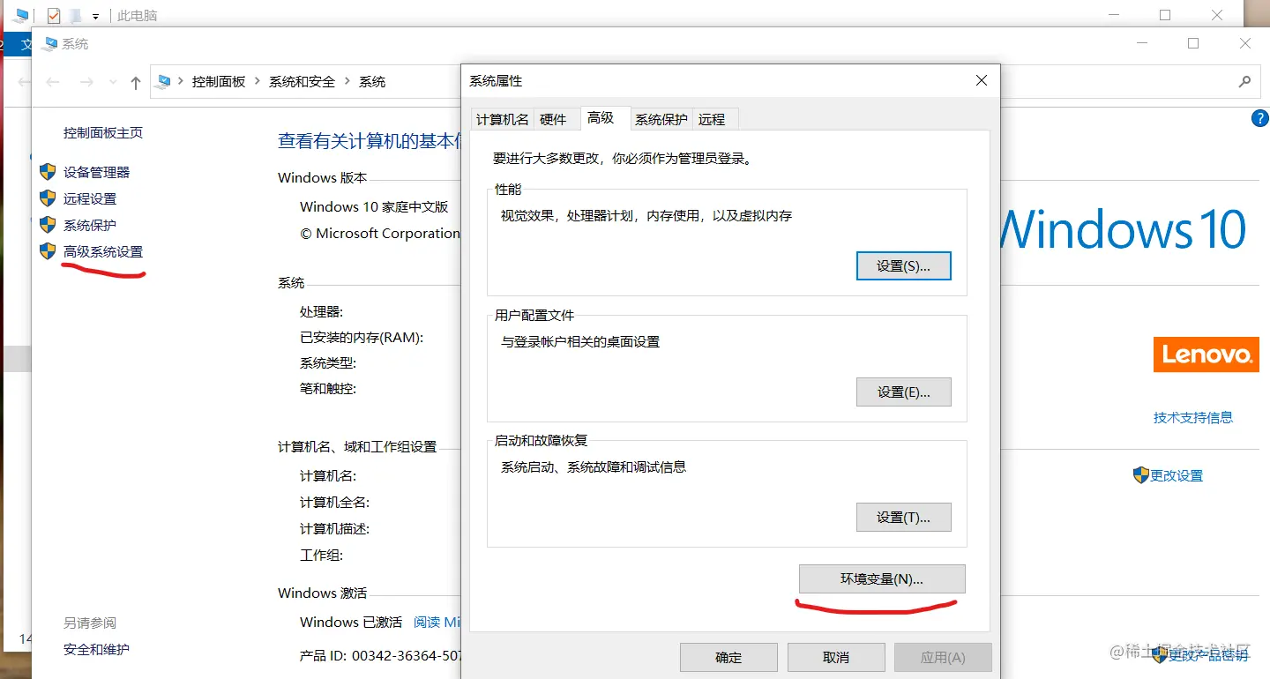Screen dimensions: 1270x679
Task: Navigate to 控制面板 in the address bar
Action: tap(219, 82)
